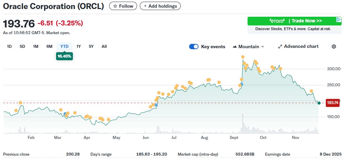Image resolution: width=349 pixels, height=159 pixels.
Task: Click the green current price dot
Action: [319, 103]
